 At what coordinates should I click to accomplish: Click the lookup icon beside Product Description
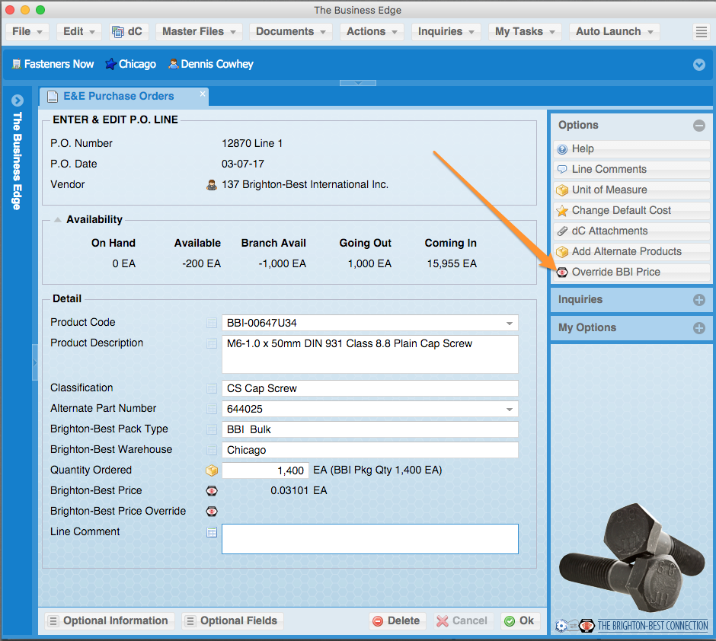coord(212,343)
